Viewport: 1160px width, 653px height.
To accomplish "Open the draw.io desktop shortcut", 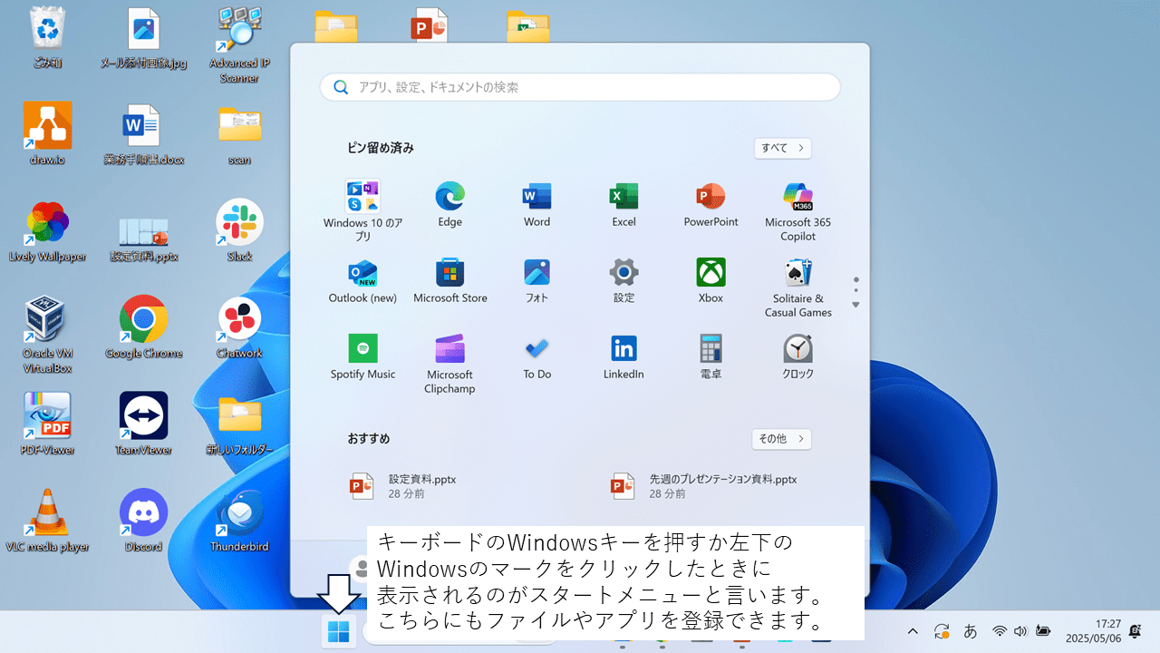I will (46, 133).
